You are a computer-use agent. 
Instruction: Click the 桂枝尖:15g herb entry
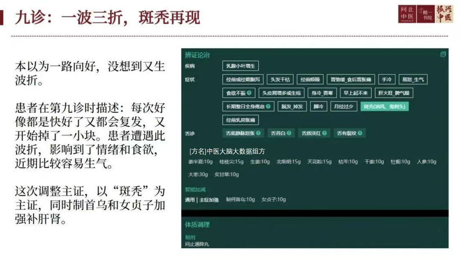click(x=231, y=162)
